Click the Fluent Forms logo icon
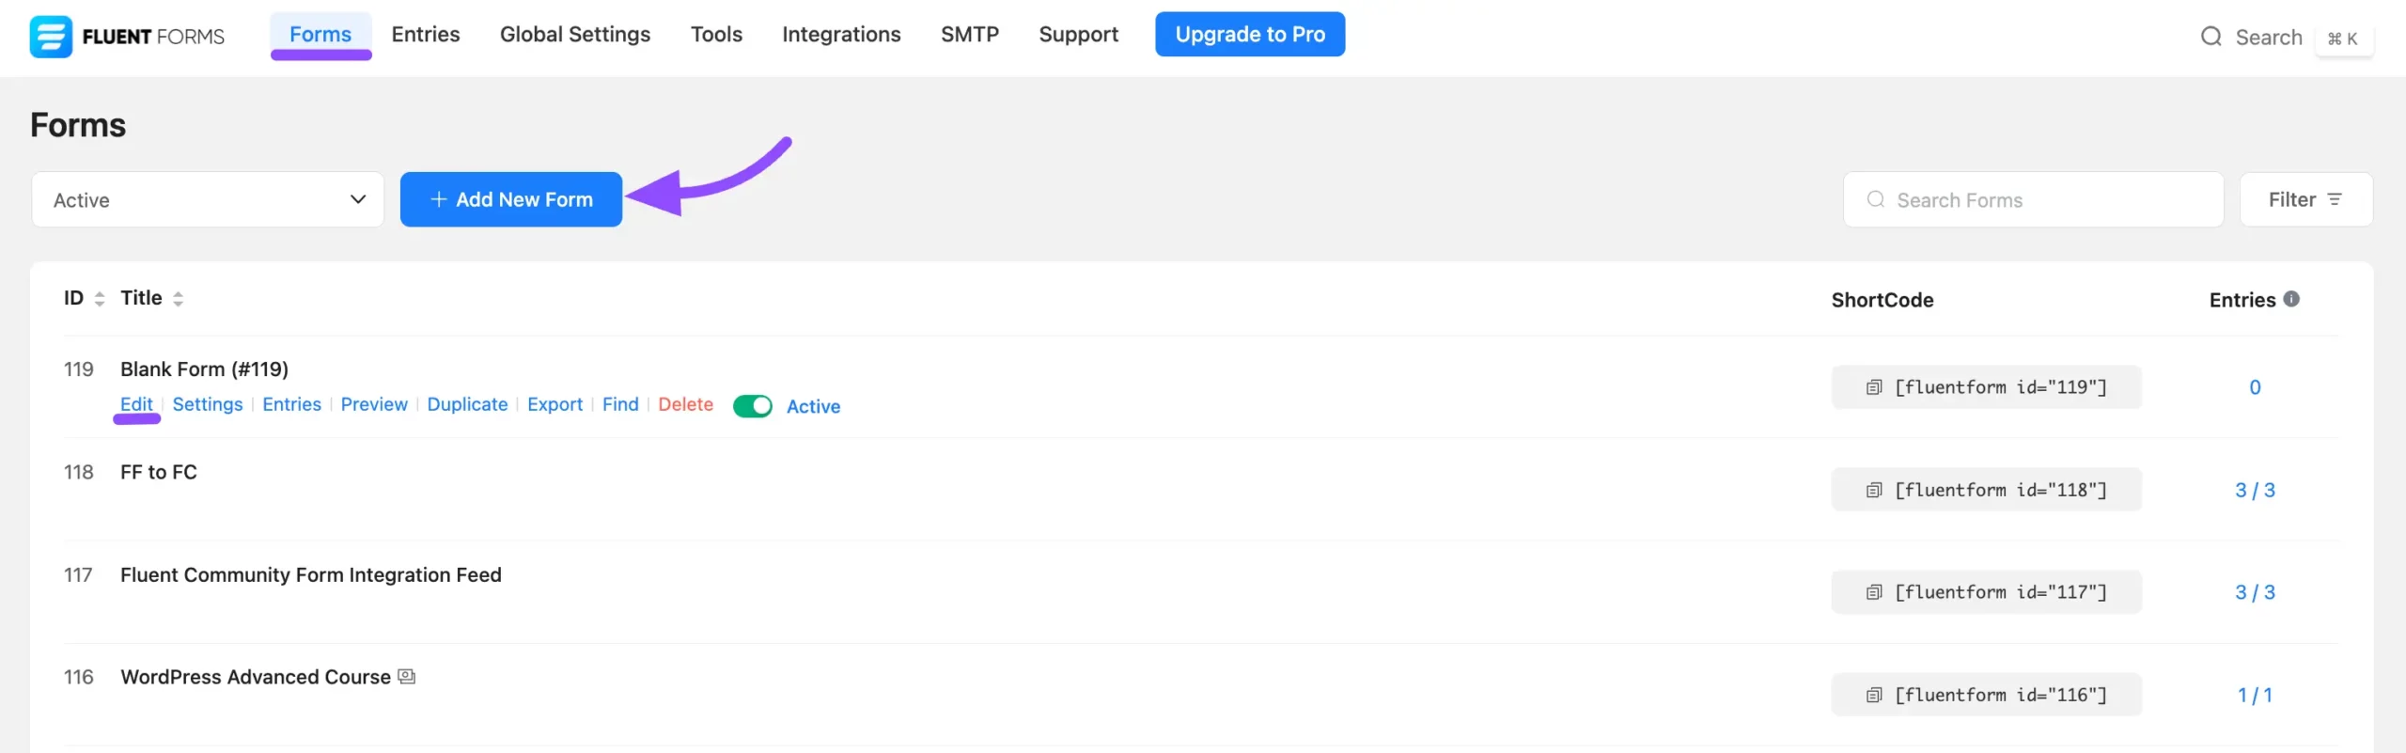 point(51,37)
